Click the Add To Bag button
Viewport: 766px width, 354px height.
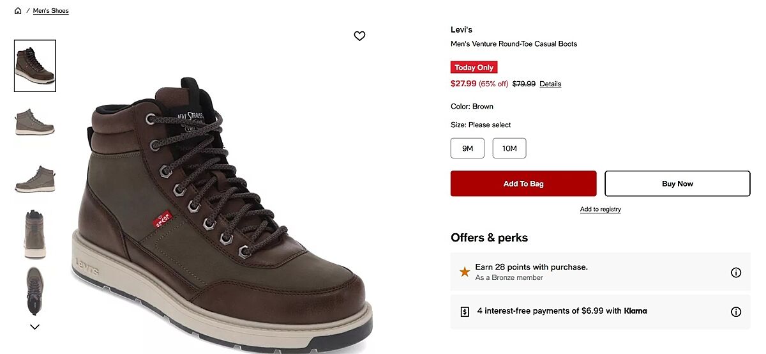coord(523,183)
